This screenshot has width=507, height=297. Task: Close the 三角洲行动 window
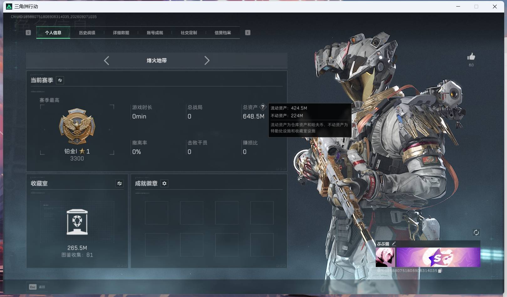click(x=495, y=6)
